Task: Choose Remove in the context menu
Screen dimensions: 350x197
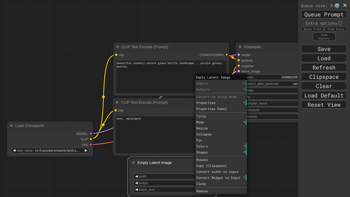Action: click(x=202, y=191)
